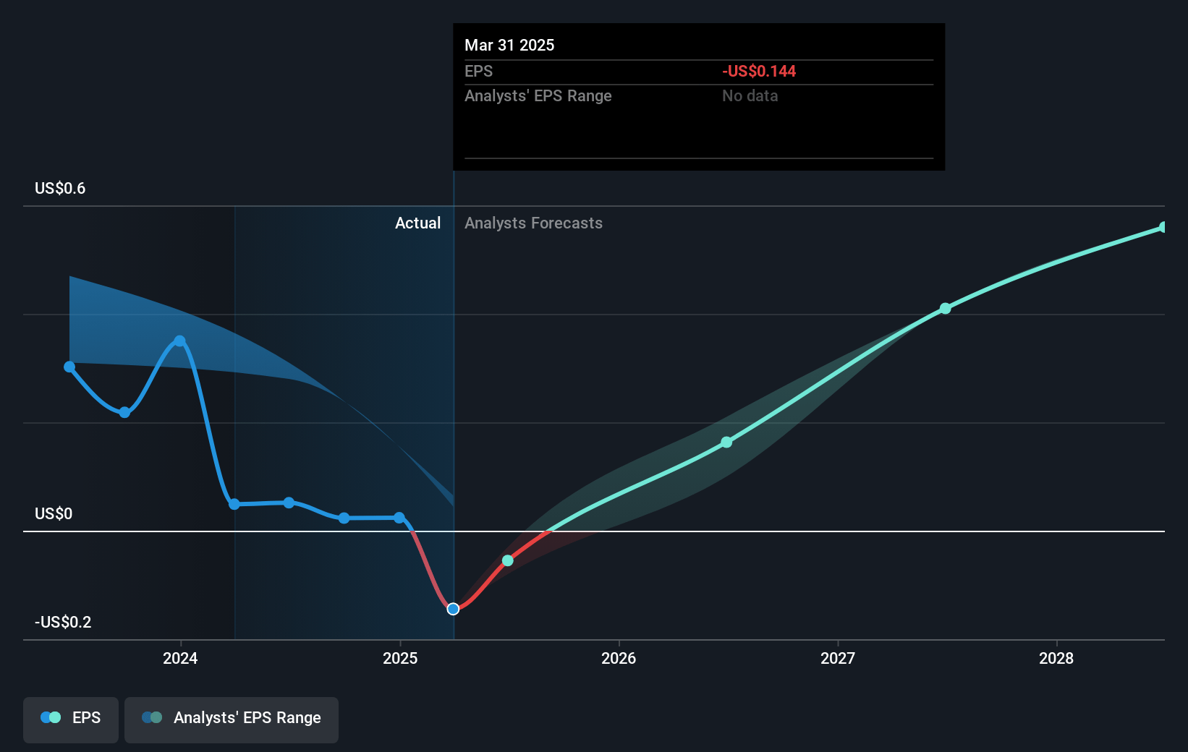1188x752 pixels.
Task: Click the mid-2028 forecast EPS point
Action: 1163,227
